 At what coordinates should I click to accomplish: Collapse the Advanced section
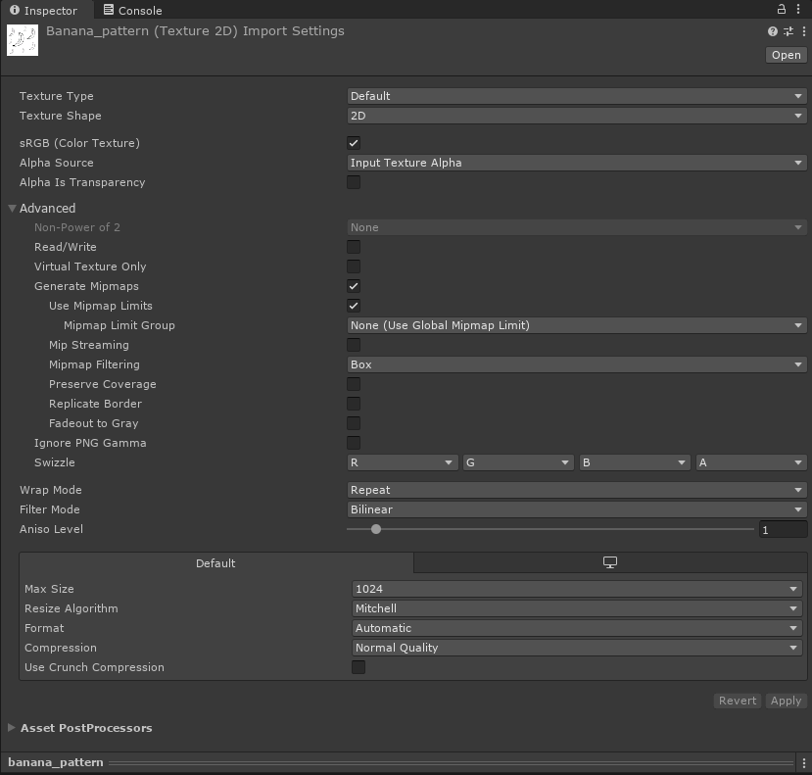[x=14, y=209]
